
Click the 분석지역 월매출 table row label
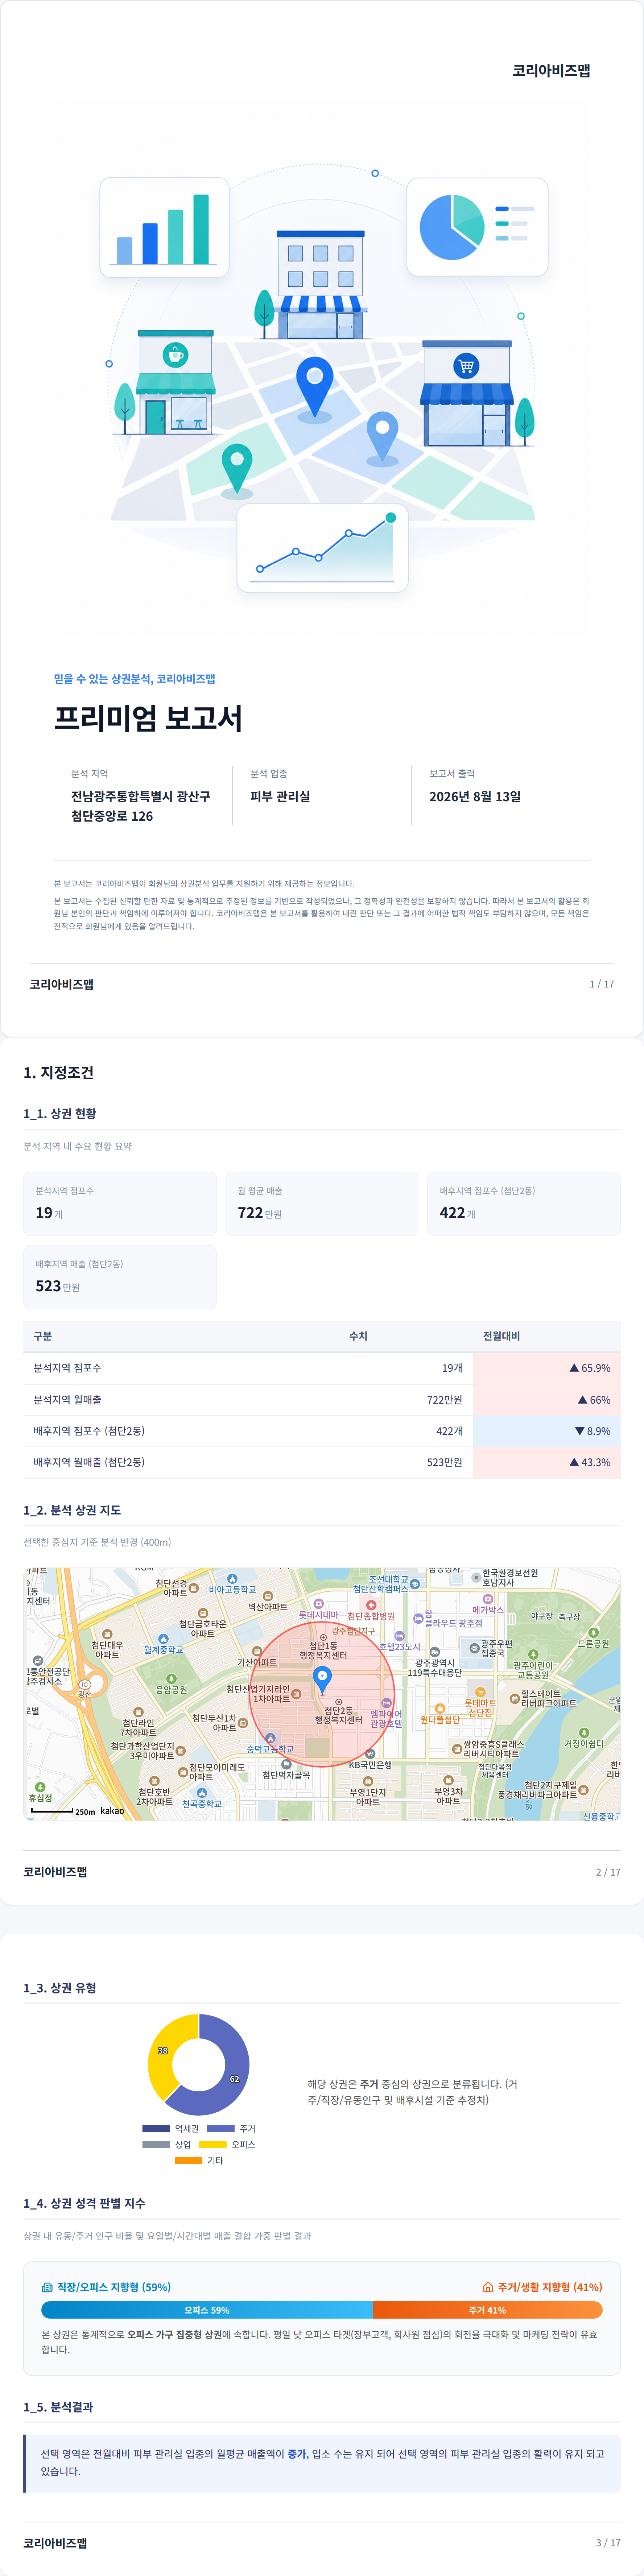pyautogui.click(x=67, y=1400)
